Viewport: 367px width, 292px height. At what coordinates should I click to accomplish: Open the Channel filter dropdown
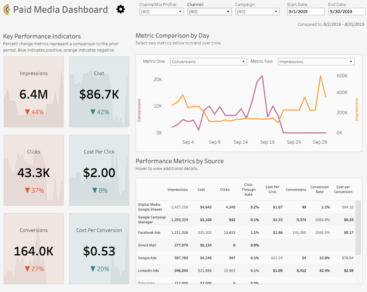tap(209, 12)
